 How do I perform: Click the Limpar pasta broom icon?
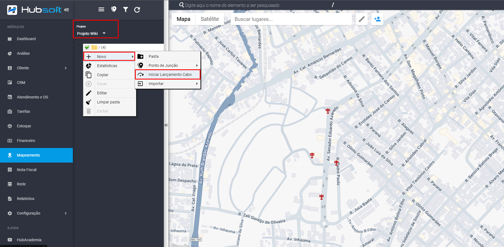click(x=89, y=102)
